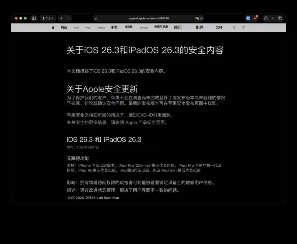Image resolution: width=297 pixels, height=244 pixels.
Task: Go back to the previous page
Action: click(x=61, y=18)
